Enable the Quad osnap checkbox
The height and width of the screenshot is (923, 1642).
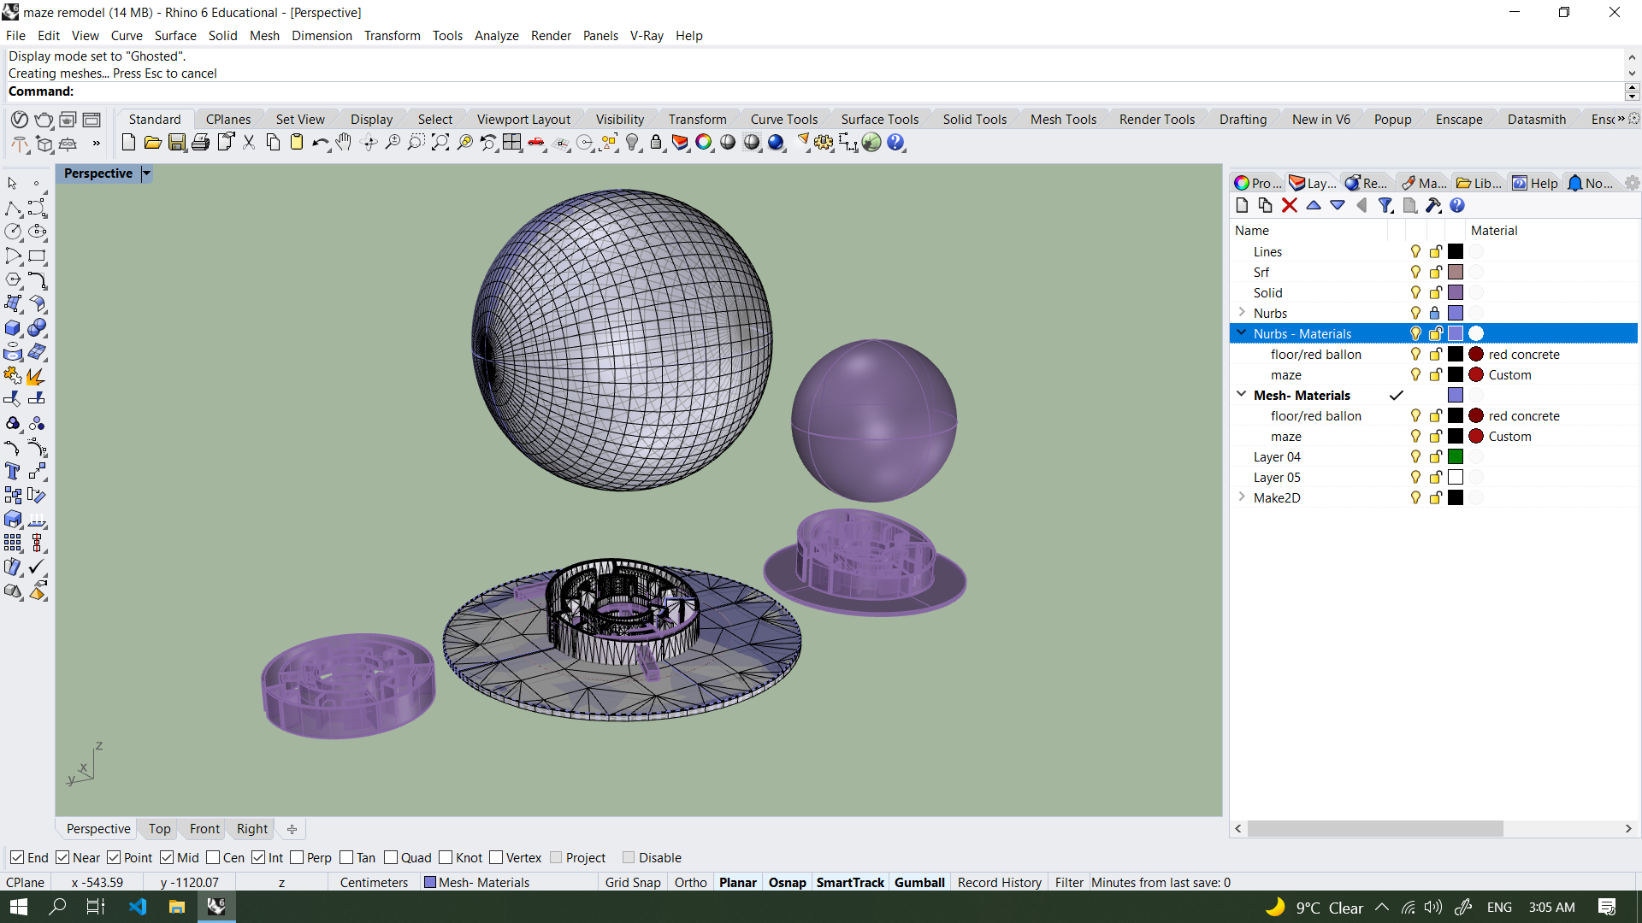[x=391, y=858]
